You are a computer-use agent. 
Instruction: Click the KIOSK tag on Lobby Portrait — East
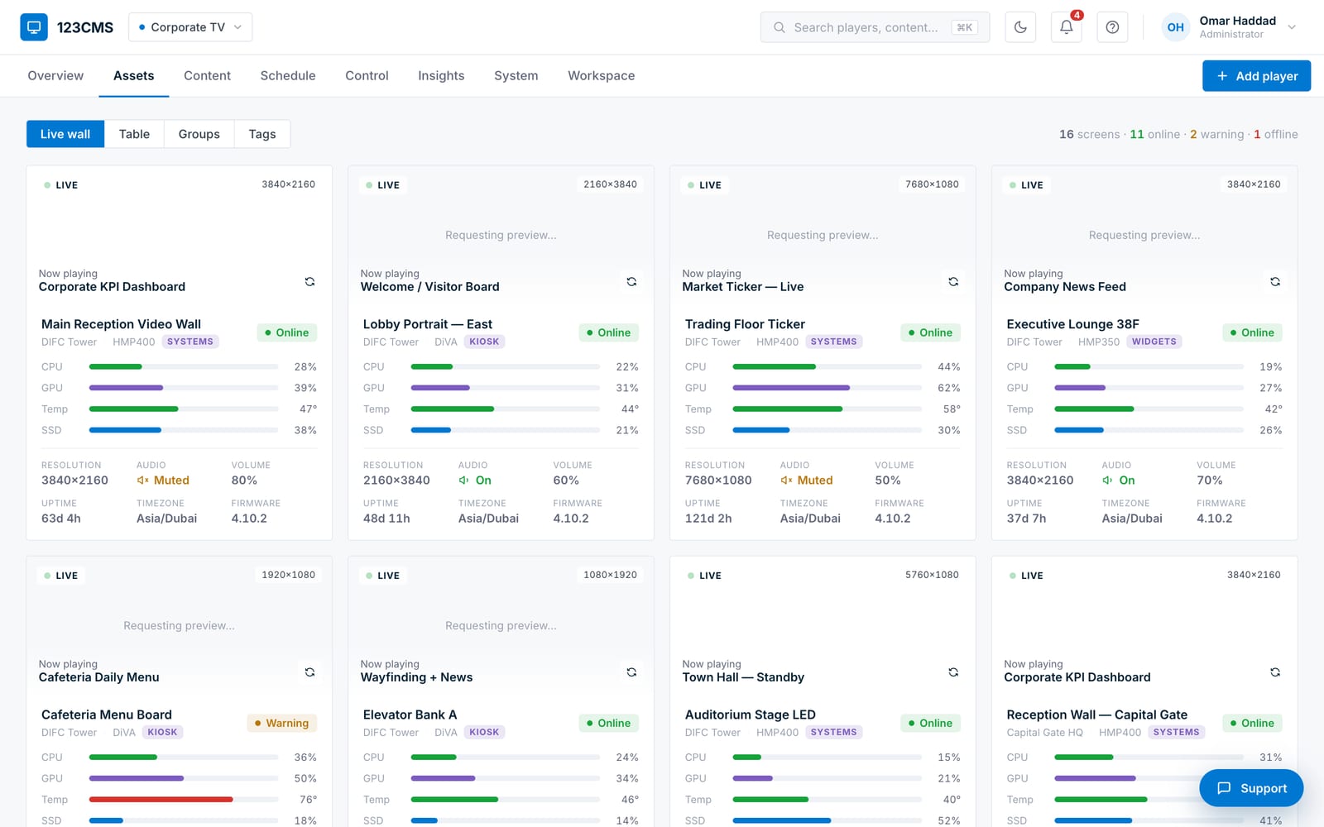click(484, 342)
